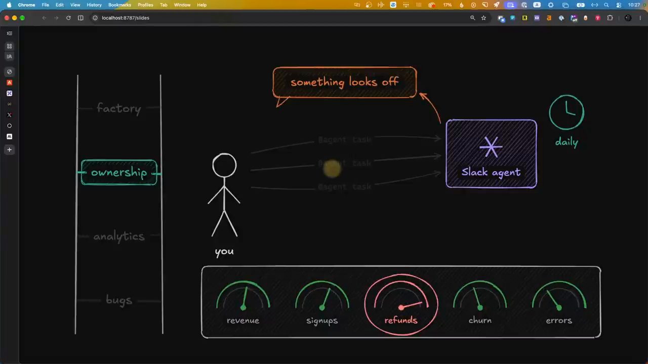Bookmark this page with the star
Image resolution: width=648 pixels, height=364 pixels.
pyautogui.click(x=483, y=18)
